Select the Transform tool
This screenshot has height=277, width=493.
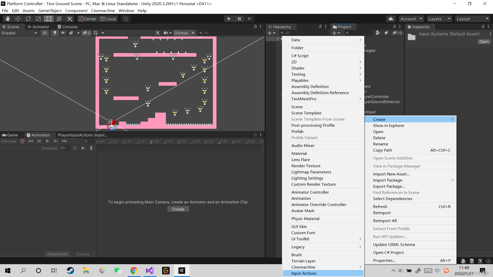coord(59,19)
